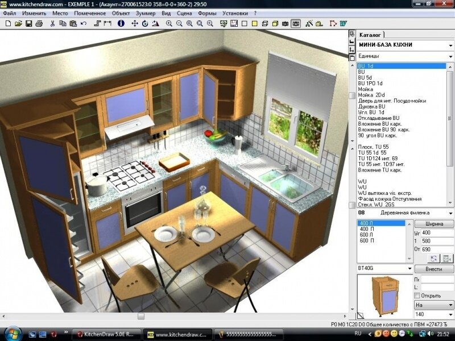Click the cabinet preview thumbnail

[385, 296]
